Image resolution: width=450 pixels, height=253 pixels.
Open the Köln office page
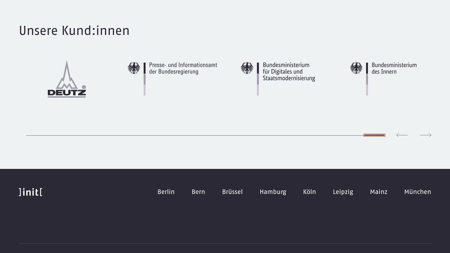point(310,192)
